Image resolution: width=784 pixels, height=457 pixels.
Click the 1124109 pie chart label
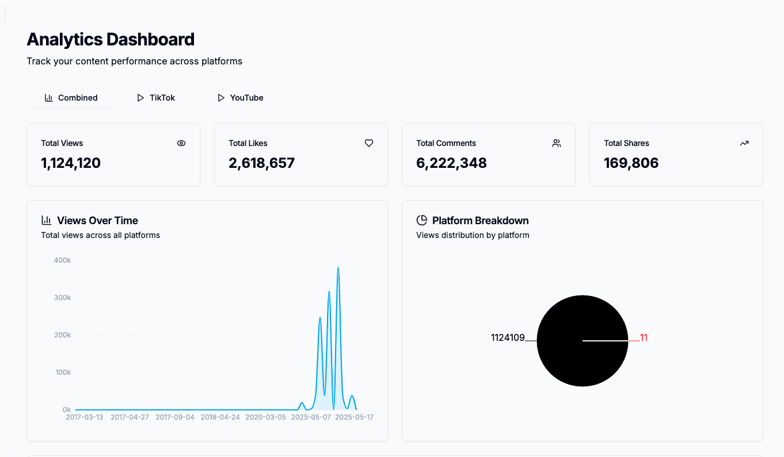[508, 337]
